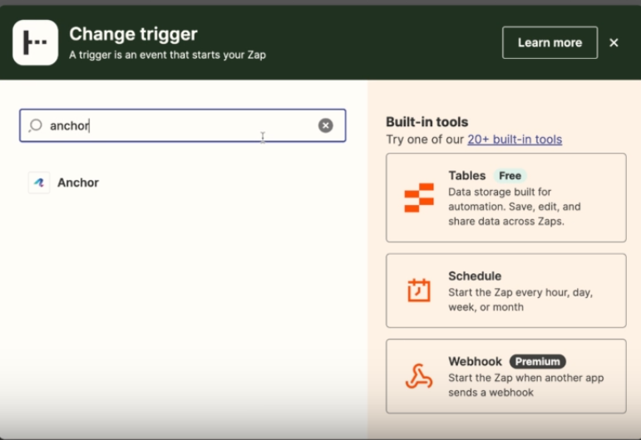Select the Tables built-in tool card
This screenshot has height=440, width=641.
(506, 198)
